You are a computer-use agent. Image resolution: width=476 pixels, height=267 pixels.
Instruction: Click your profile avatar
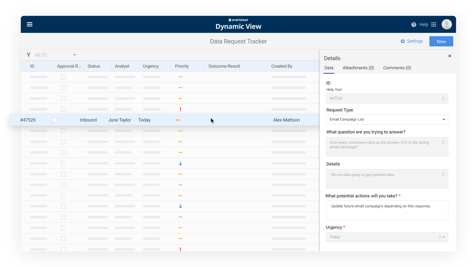pyautogui.click(x=447, y=24)
